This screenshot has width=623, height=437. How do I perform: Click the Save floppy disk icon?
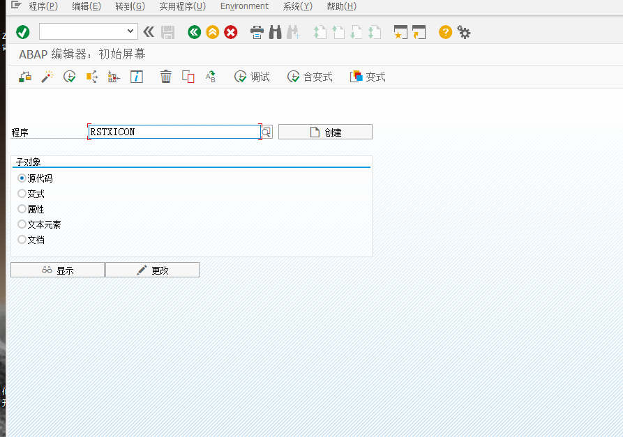(167, 32)
